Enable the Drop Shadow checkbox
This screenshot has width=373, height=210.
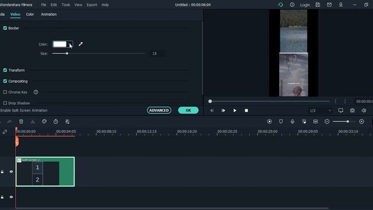point(5,103)
